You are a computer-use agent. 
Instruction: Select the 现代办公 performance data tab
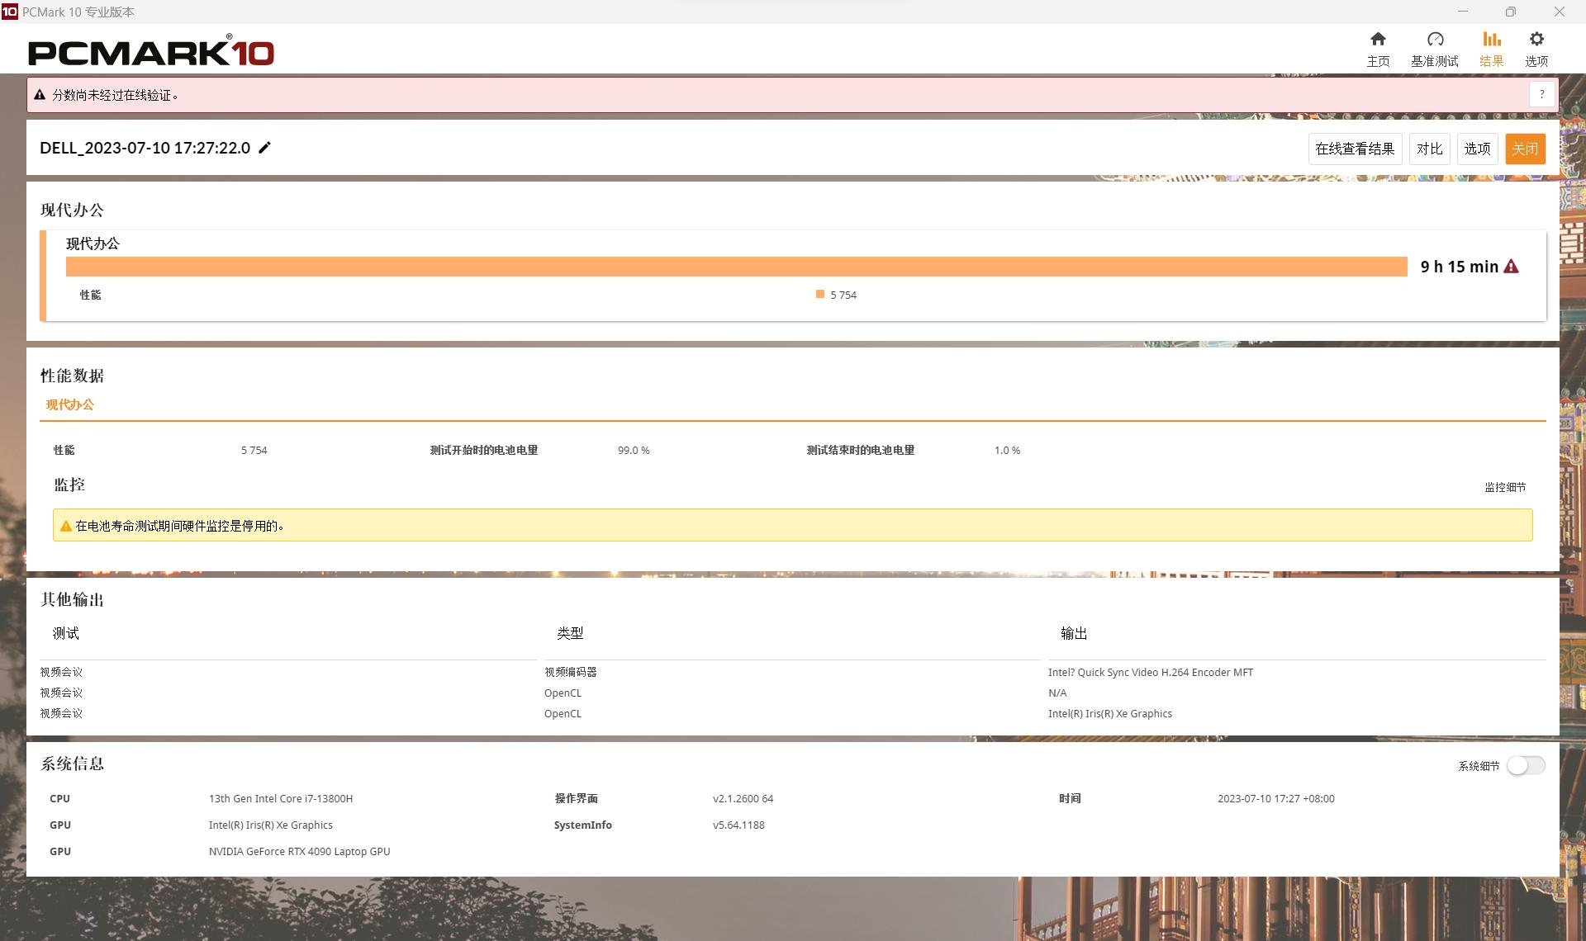pyautogui.click(x=70, y=404)
